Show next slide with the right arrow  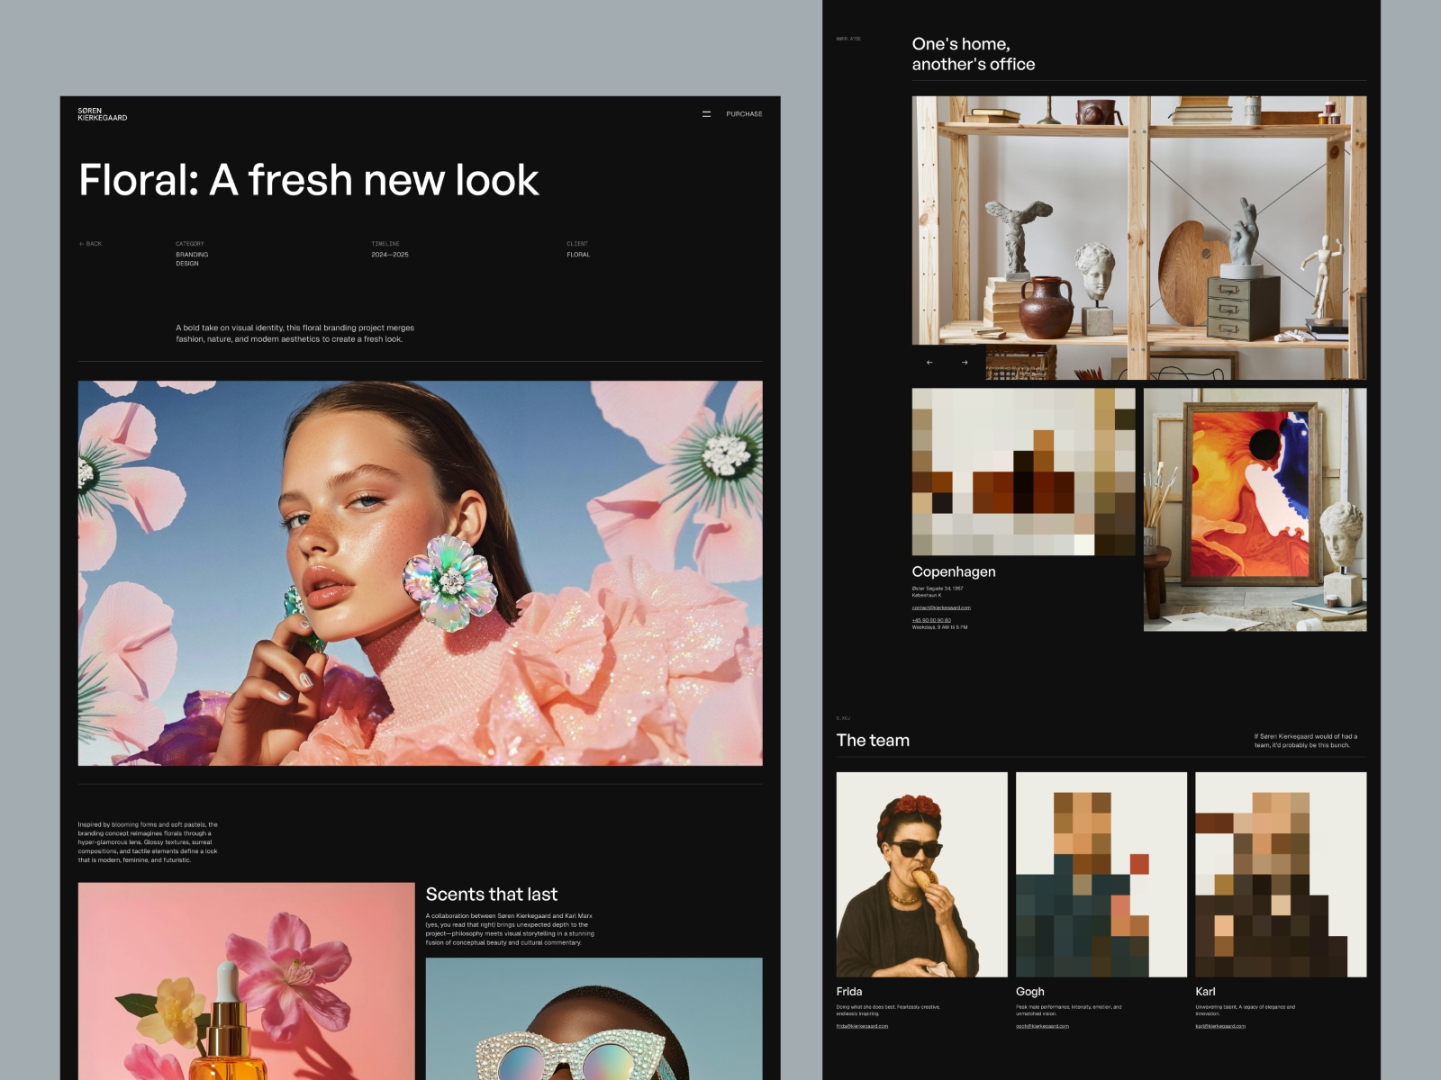tap(965, 363)
